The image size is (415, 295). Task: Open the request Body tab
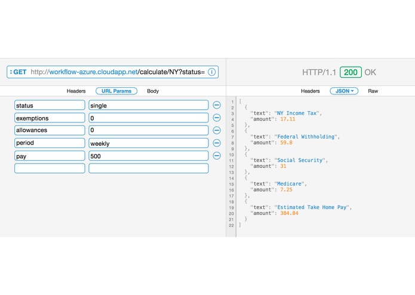pos(153,91)
